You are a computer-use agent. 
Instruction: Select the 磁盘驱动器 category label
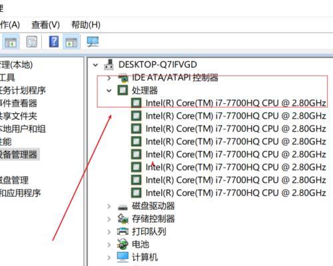coord(153,206)
